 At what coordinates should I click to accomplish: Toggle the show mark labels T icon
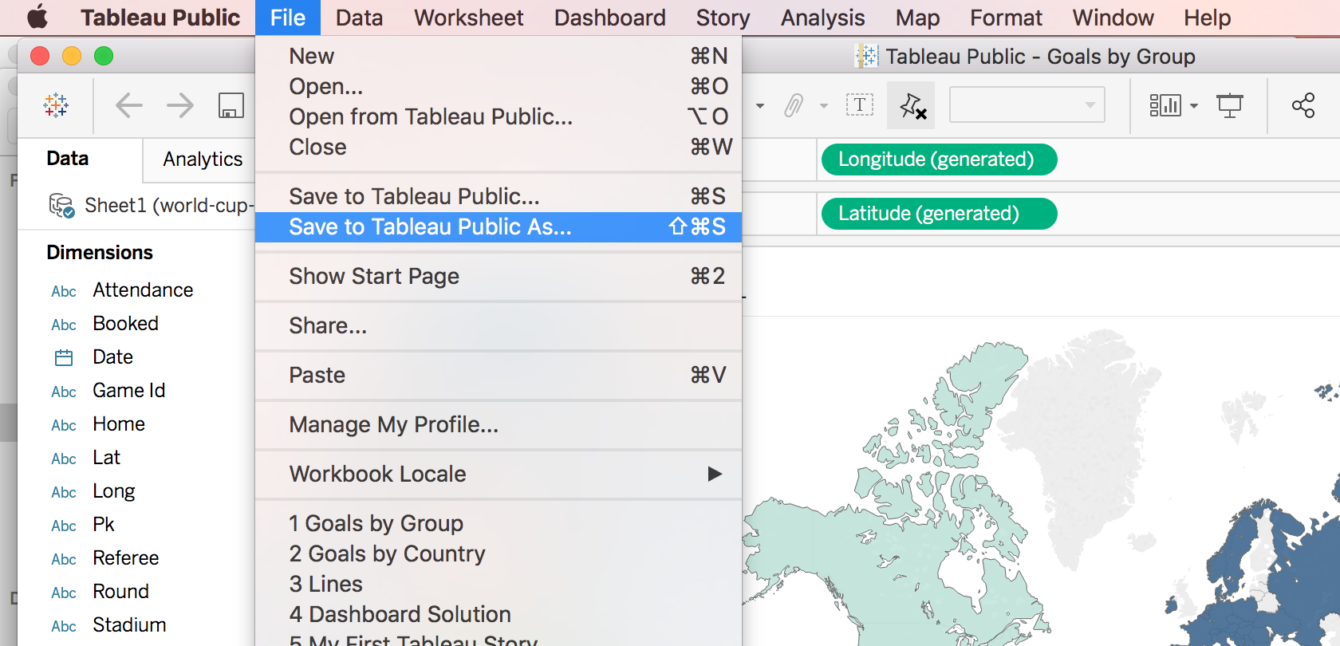click(x=860, y=105)
